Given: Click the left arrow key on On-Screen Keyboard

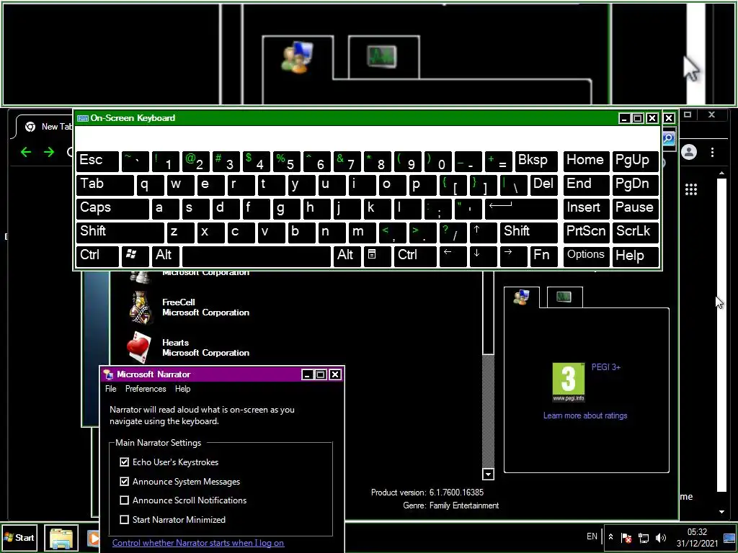Looking at the screenshot, I should point(453,256).
